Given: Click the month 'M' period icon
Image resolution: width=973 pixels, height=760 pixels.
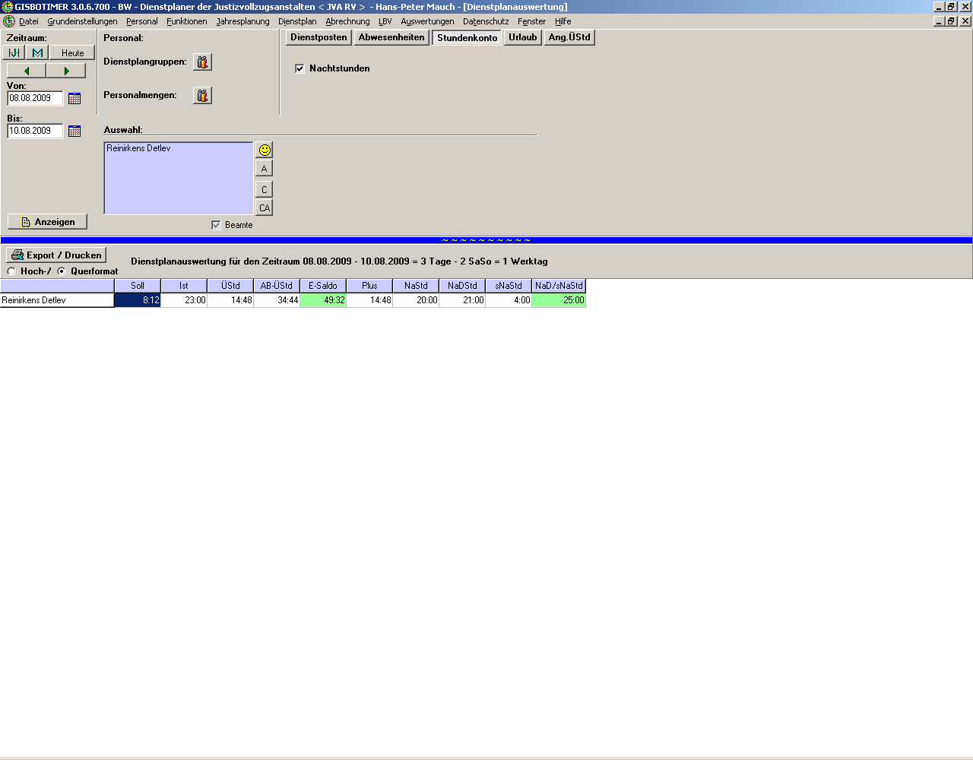Looking at the screenshot, I should point(37,52).
